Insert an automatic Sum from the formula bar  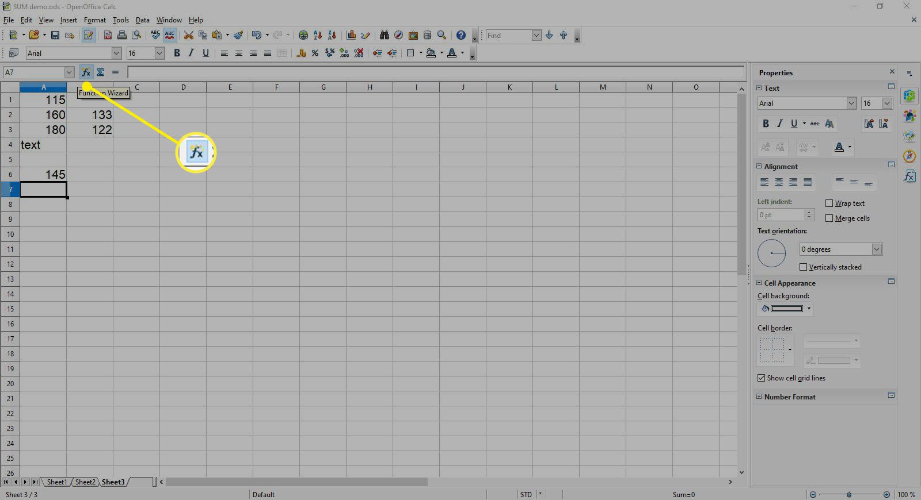pyautogui.click(x=100, y=72)
